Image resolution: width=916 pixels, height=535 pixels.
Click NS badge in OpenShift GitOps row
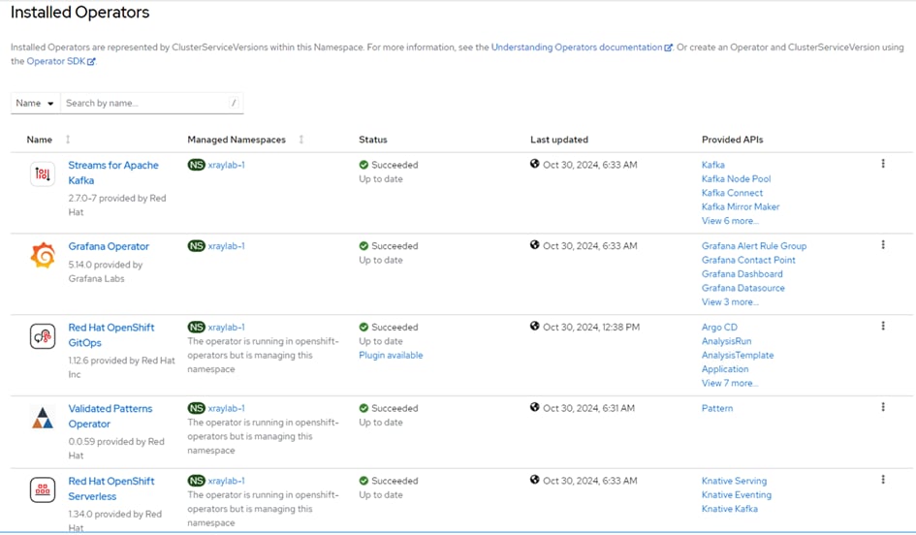pos(196,327)
